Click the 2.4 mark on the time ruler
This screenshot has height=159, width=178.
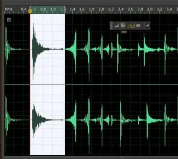[x=120, y=9]
